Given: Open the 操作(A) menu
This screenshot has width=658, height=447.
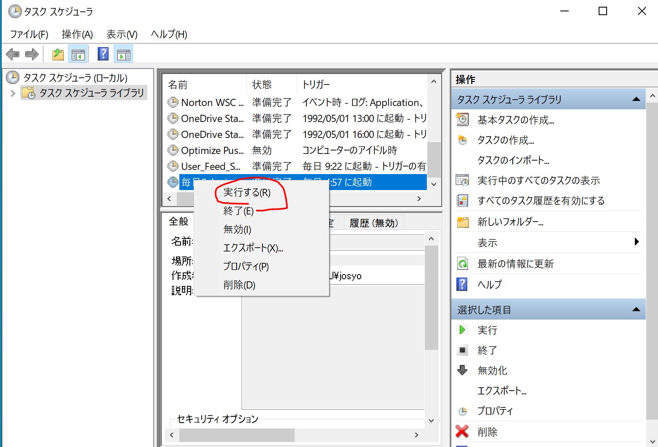Looking at the screenshot, I should click(x=77, y=34).
